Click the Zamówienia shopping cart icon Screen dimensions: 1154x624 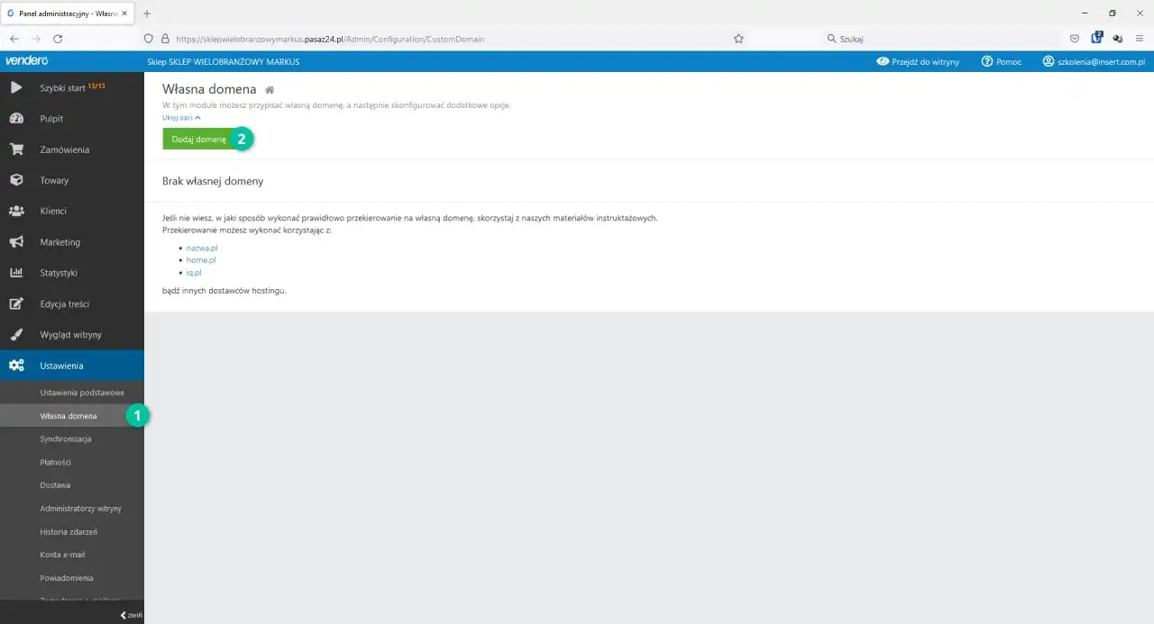[x=16, y=149]
